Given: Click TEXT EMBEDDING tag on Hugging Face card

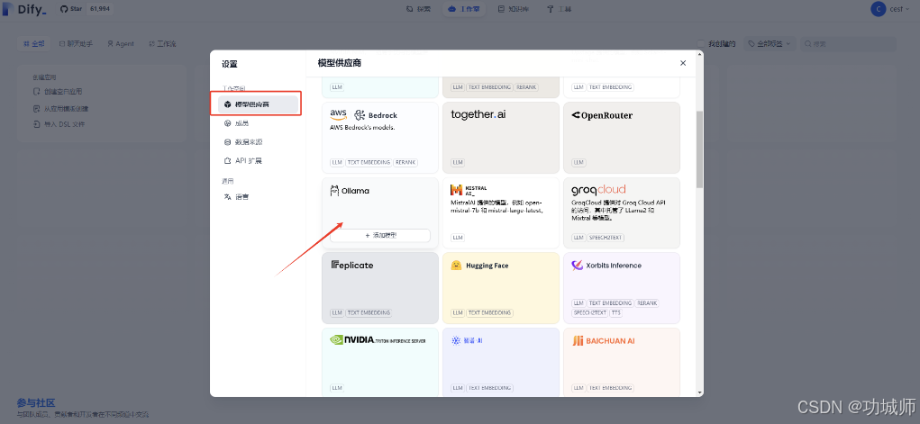Looking at the screenshot, I should (489, 312).
